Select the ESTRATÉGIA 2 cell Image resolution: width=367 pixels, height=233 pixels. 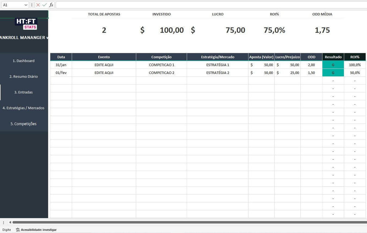(218, 73)
